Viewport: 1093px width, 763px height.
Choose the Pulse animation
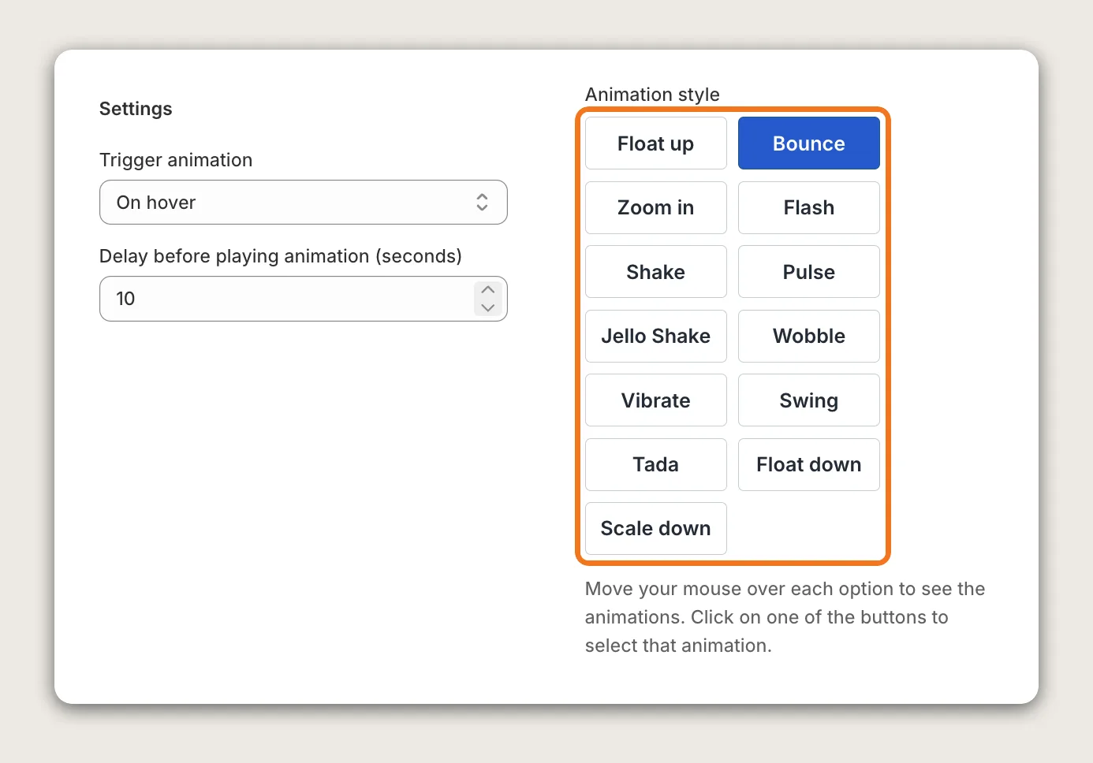click(808, 272)
